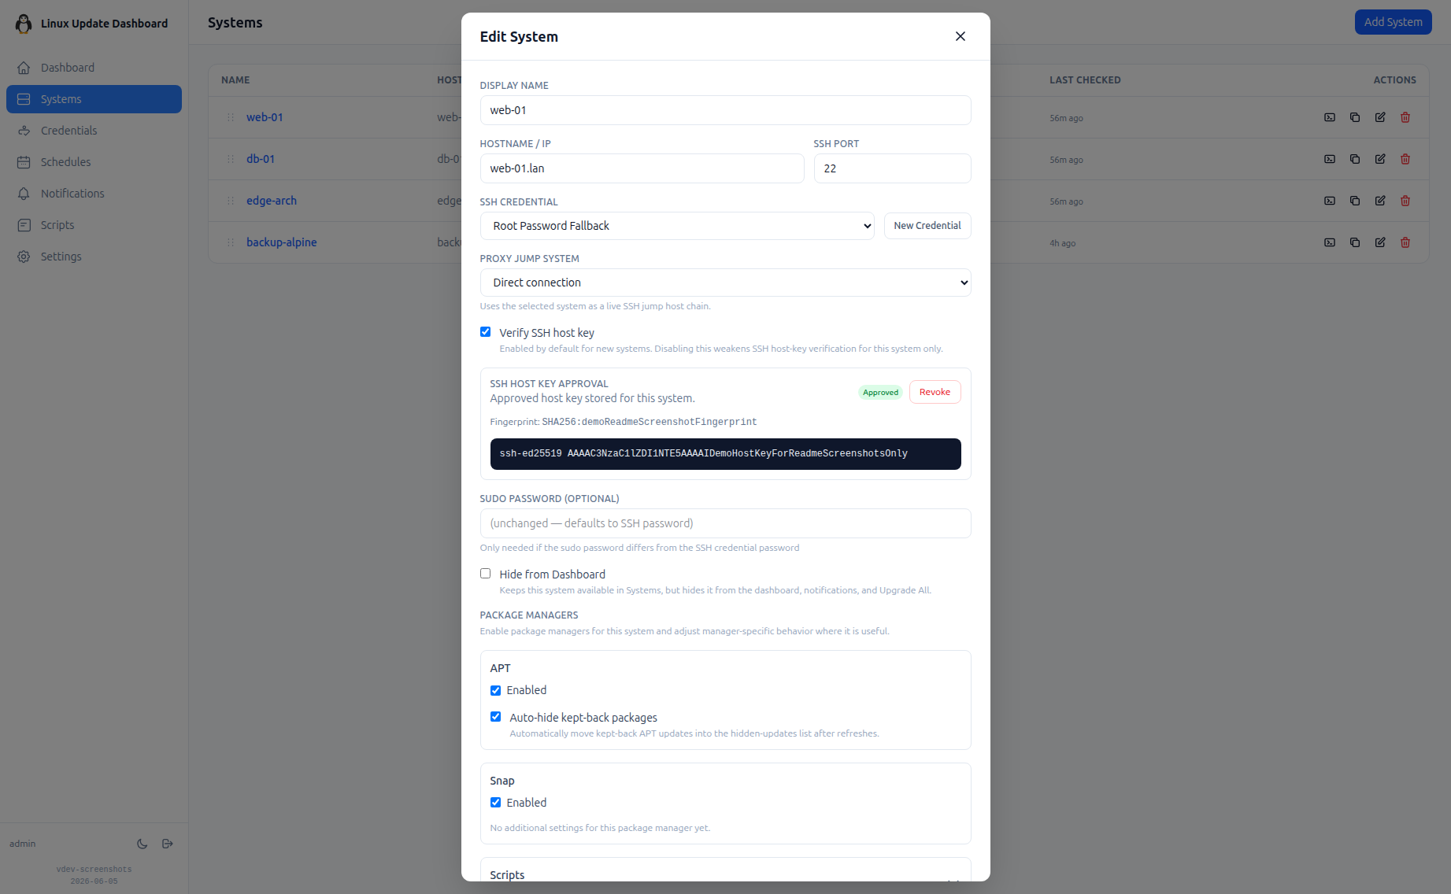Click the SHA256 fingerprint text

pos(650,422)
